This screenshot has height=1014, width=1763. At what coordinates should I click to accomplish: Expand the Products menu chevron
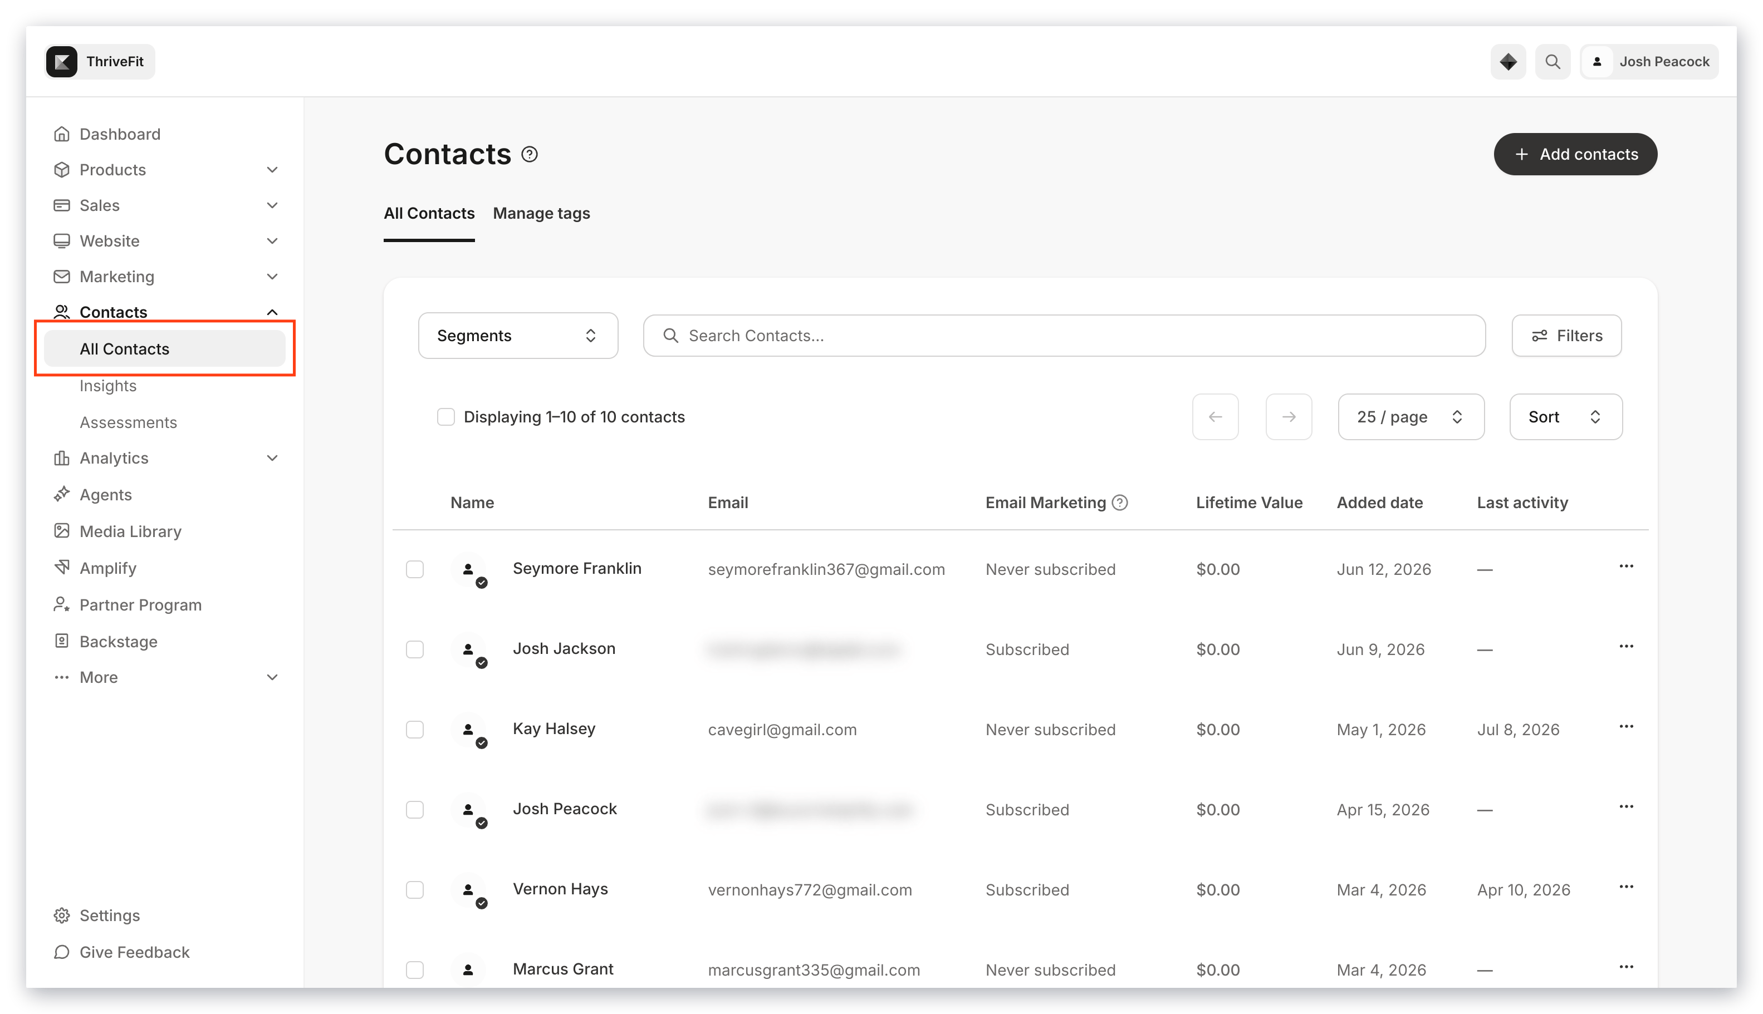click(272, 170)
